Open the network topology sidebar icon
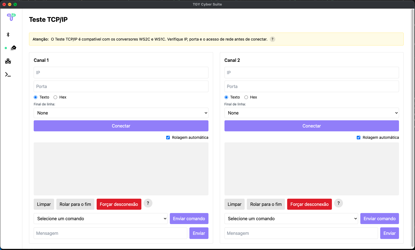415x250 pixels. [8, 61]
